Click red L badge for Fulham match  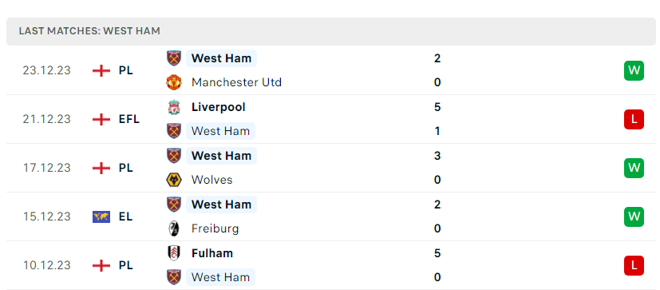(634, 265)
